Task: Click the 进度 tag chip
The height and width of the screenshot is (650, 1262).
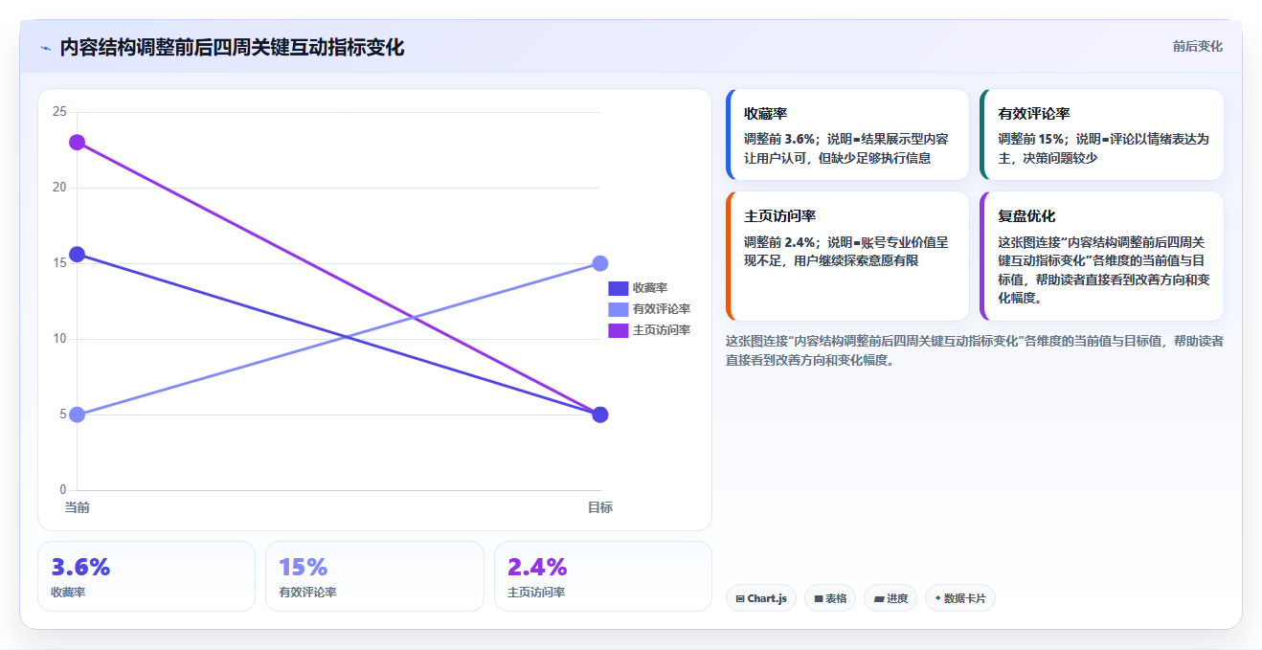Action: click(x=890, y=598)
